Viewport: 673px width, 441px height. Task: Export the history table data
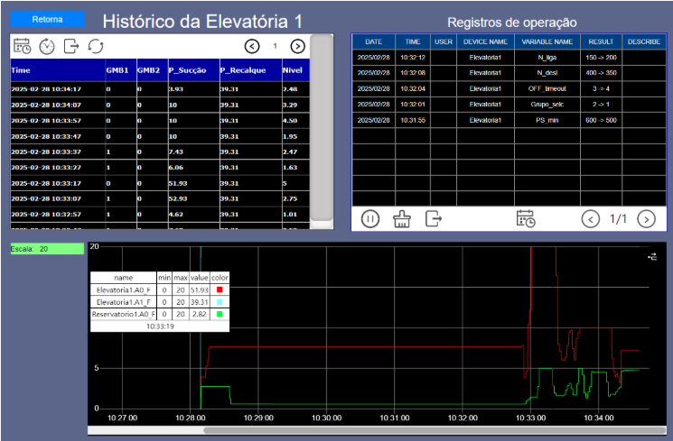[x=71, y=46]
